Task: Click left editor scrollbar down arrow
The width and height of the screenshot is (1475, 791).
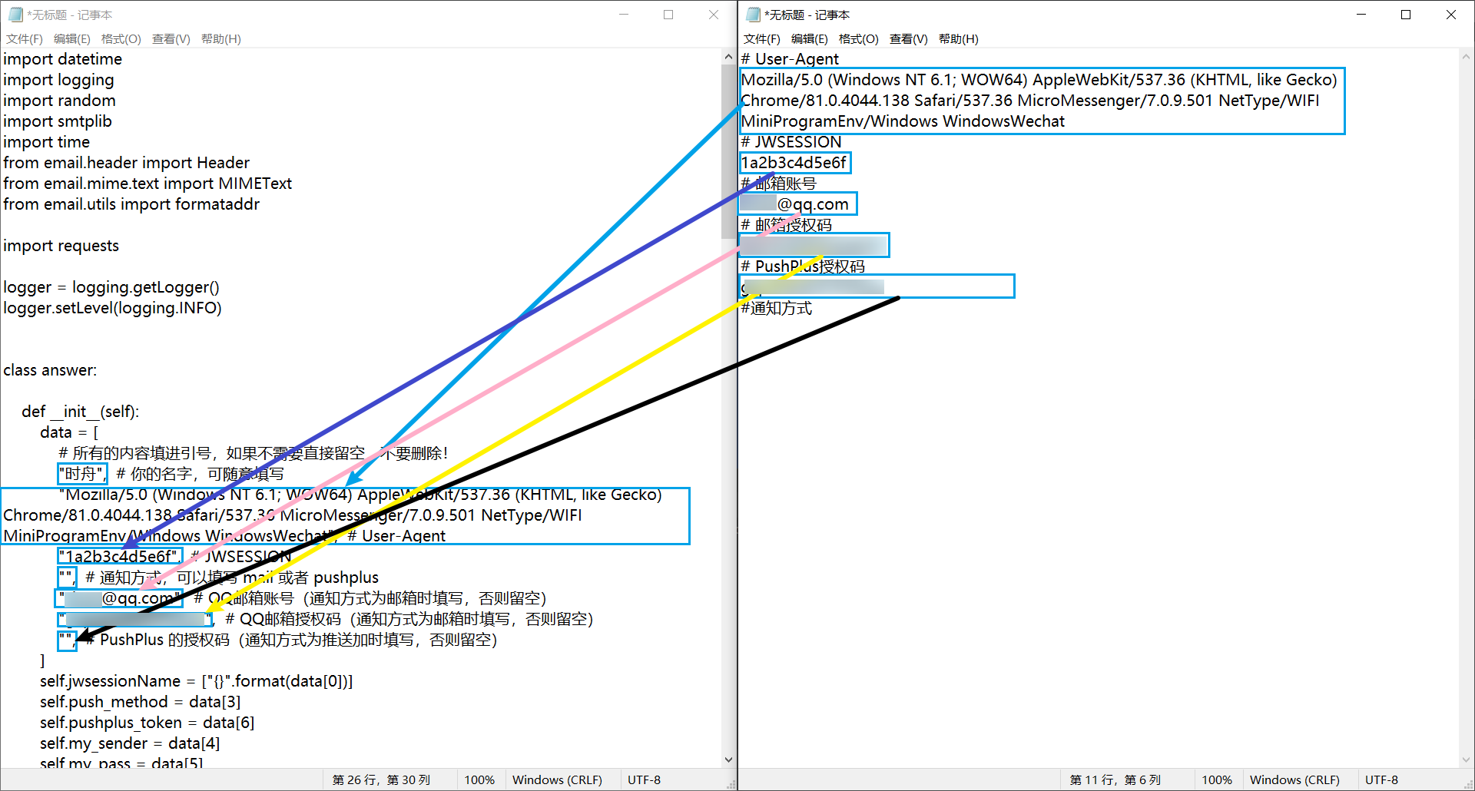Action: [x=728, y=760]
